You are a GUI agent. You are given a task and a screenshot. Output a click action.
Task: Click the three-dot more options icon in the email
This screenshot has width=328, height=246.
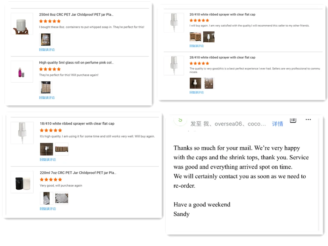click(x=308, y=120)
